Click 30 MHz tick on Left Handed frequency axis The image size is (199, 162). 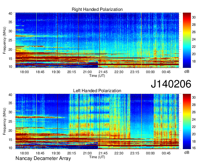[x=10, y=112]
